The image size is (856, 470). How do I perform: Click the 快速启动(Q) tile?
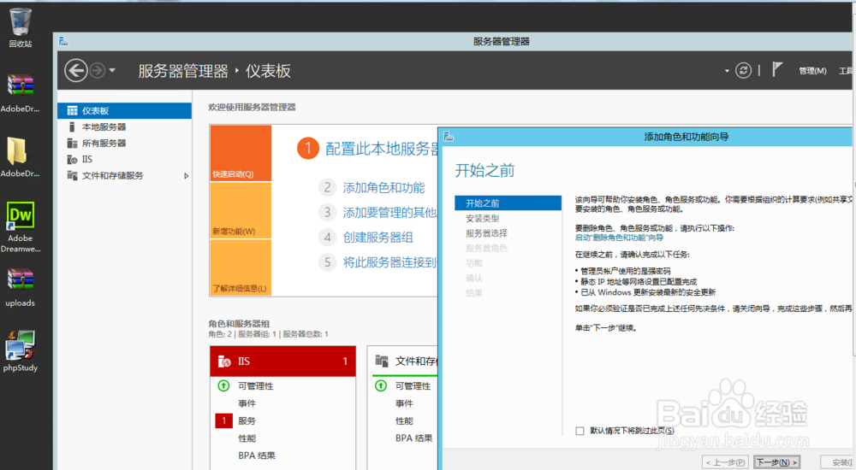pos(241,153)
